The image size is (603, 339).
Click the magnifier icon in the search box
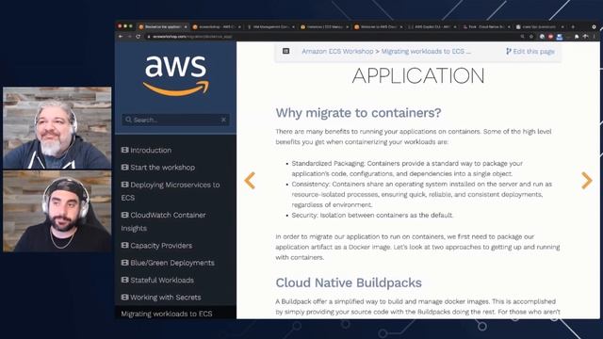click(128, 120)
